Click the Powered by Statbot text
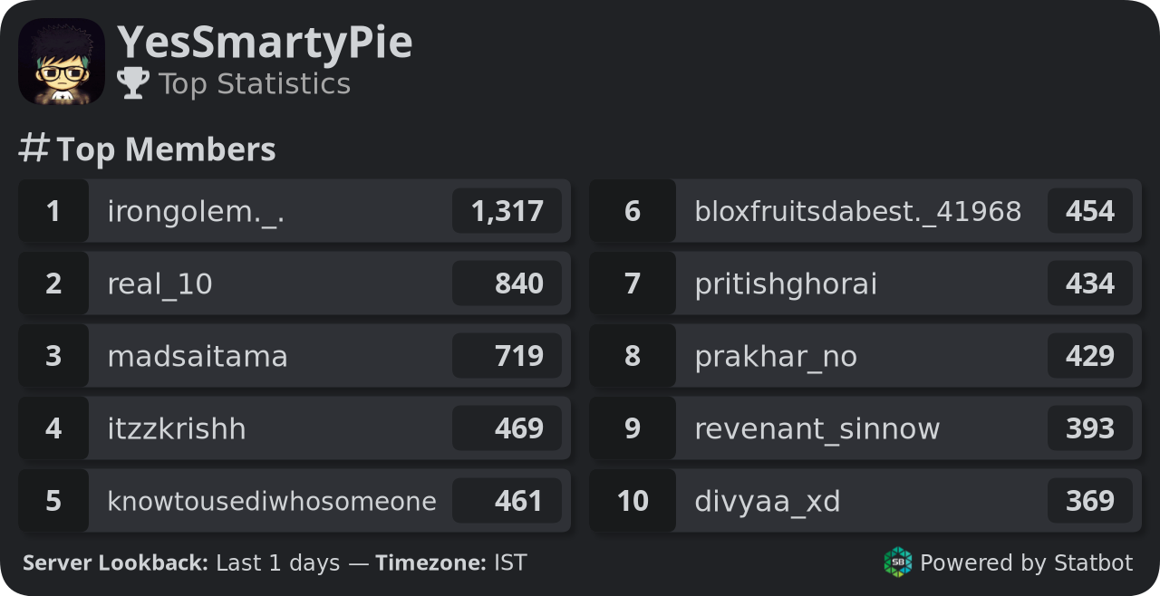 pos(1026,563)
